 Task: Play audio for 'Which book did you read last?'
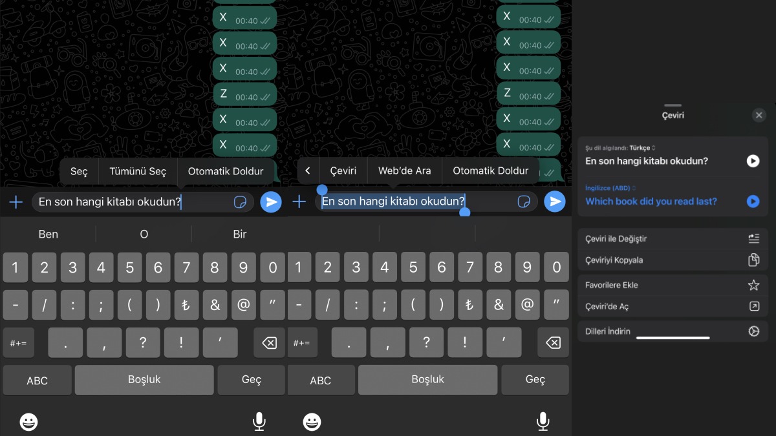tap(753, 202)
